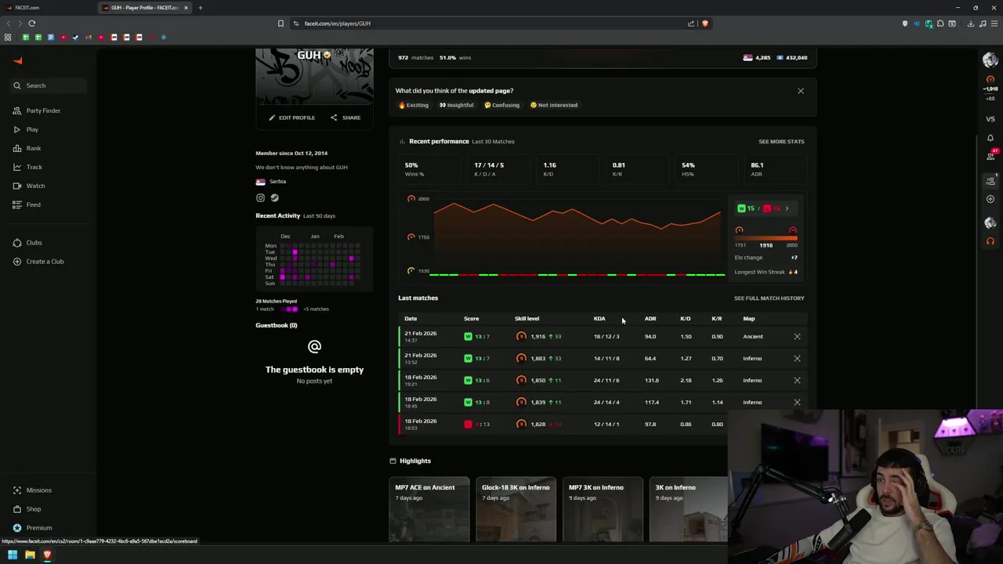
Task: Click X icon on 18 Feb 19:21 Inferno match
Action: point(797,381)
